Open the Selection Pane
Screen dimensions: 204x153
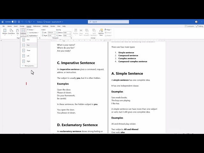[x=101, y=32]
